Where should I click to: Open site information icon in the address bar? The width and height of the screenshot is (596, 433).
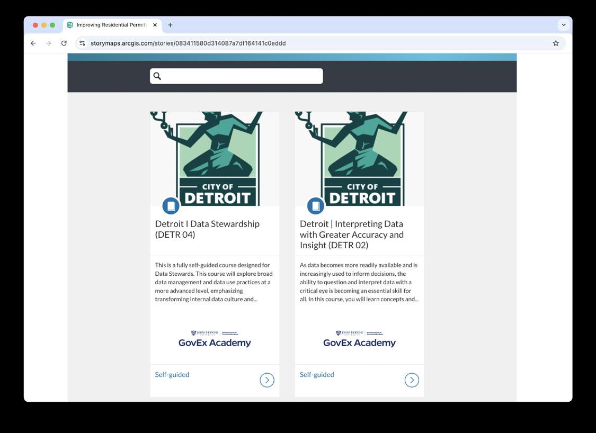coord(82,43)
